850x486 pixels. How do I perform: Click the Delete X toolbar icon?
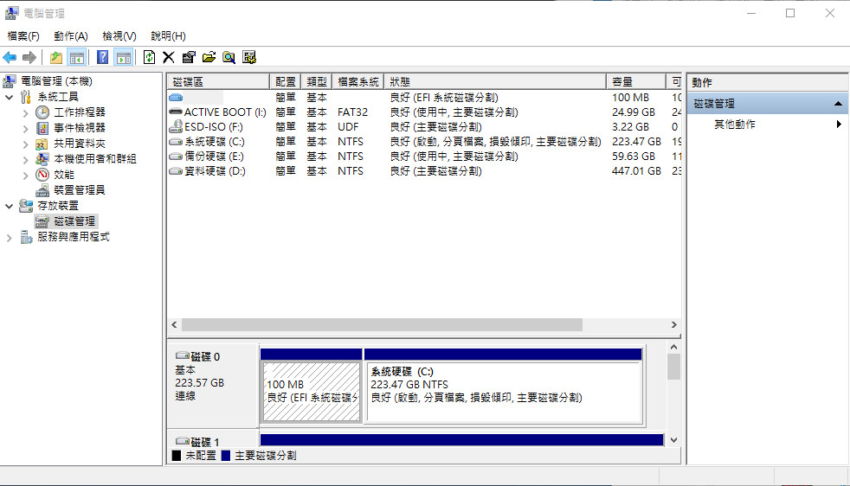coord(169,57)
